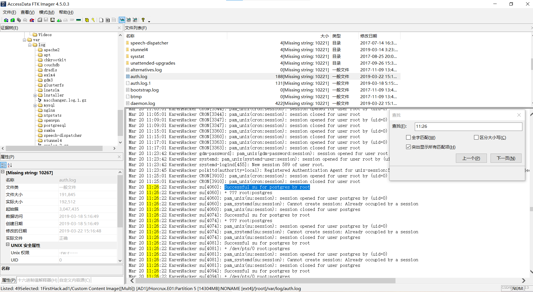Switch viewer to HEX mode icon

(135, 20)
